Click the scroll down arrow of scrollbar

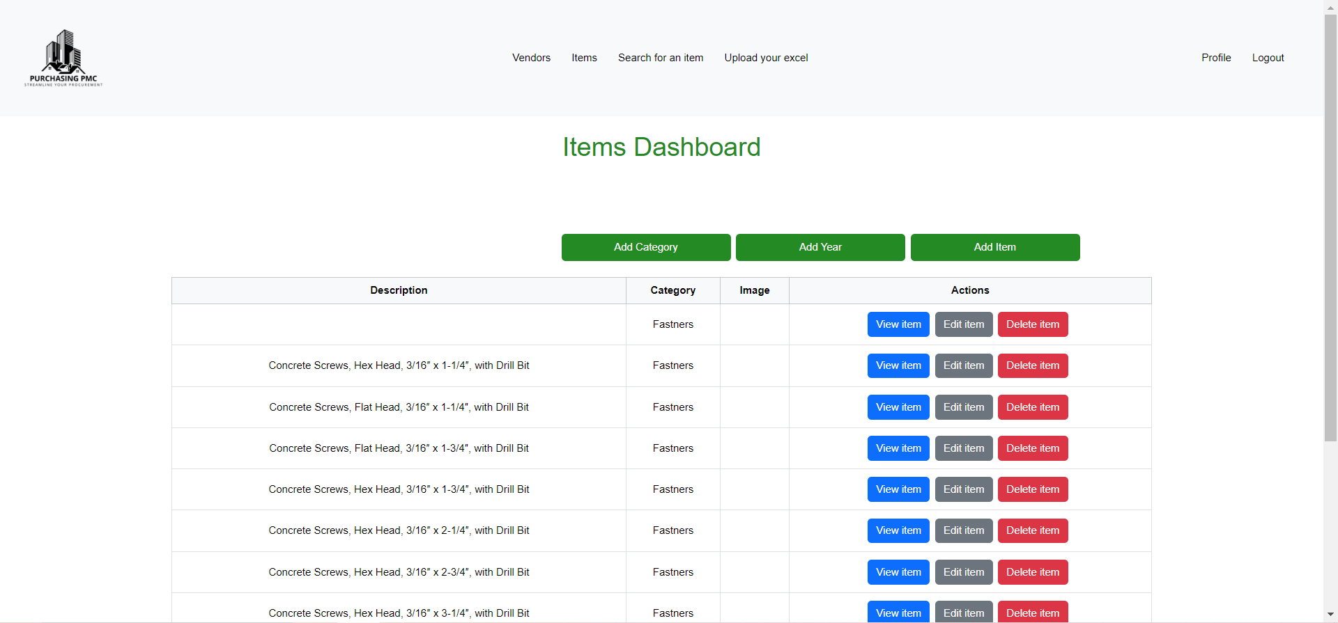(x=1330, y=615)
